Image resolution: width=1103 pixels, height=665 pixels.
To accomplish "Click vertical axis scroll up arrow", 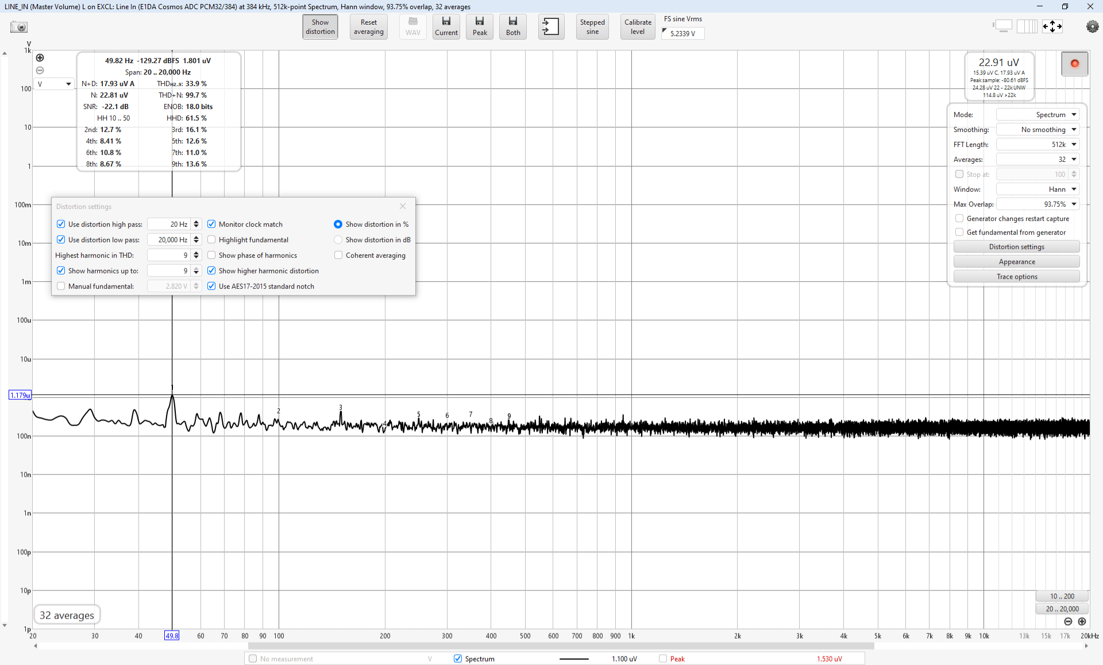I will pos(5,54).
